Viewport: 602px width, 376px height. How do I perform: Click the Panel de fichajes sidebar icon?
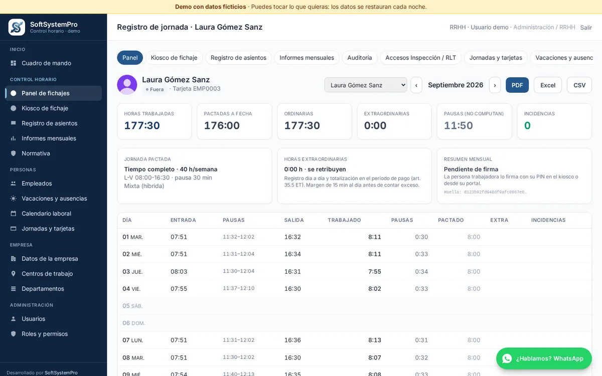[13, 93]
